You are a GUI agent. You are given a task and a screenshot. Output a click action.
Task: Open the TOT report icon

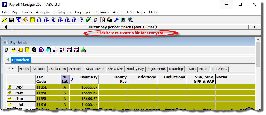pos(81,20)
